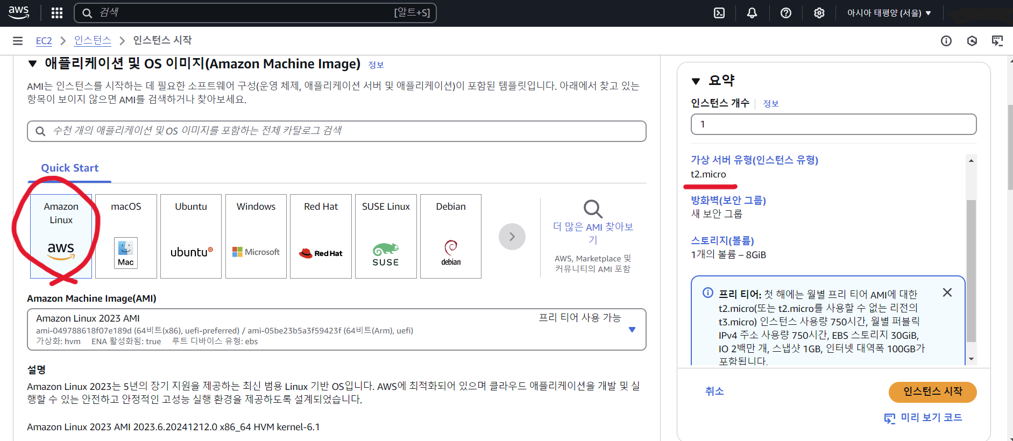Viewport: 1013px width, 441px height.
Task: Collapse the 요약 summary panel
Action: coord(696,81)
